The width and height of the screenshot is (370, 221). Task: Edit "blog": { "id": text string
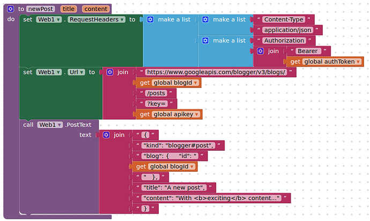(x=170, y=156)
